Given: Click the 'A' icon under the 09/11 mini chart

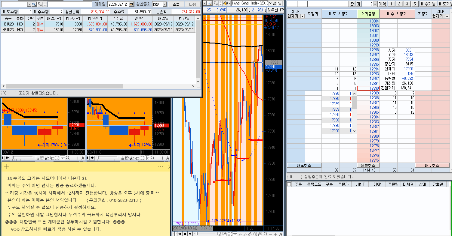Looking at the screenshot, I should [168, 158].
